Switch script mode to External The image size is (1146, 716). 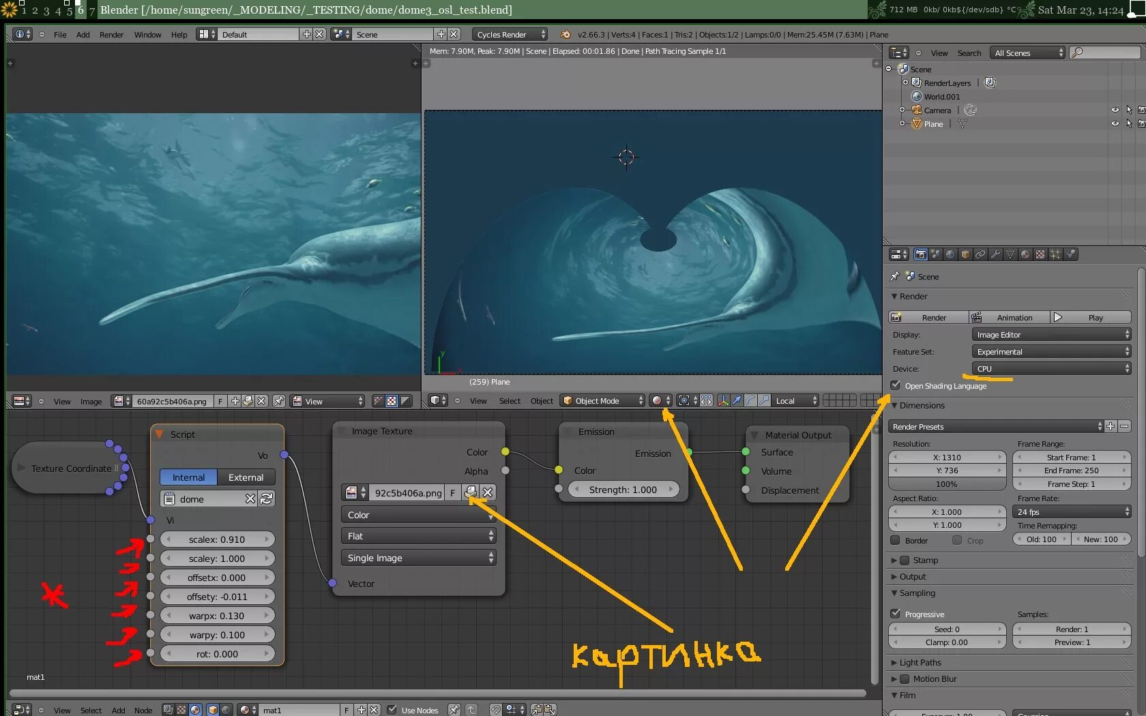(x=246, y=477)
